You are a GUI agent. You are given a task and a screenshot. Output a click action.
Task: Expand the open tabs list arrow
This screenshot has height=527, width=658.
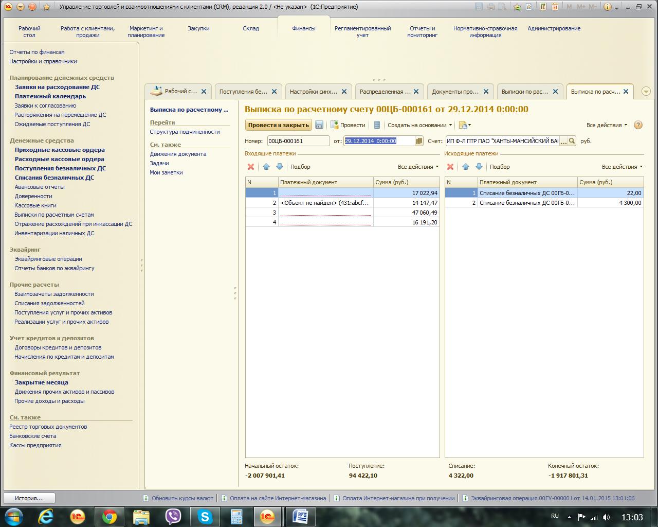(x=647, y=92)
